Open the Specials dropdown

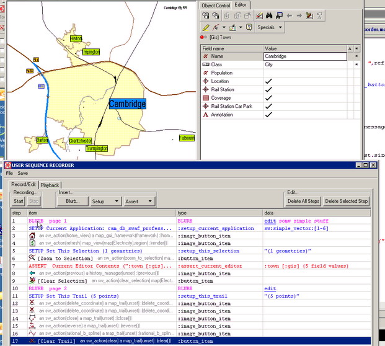pos(270,27)
